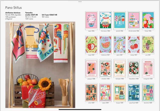
Task: Open the melancia 1007 watermelon thumbnail
Action: click(x=105, y=45)
